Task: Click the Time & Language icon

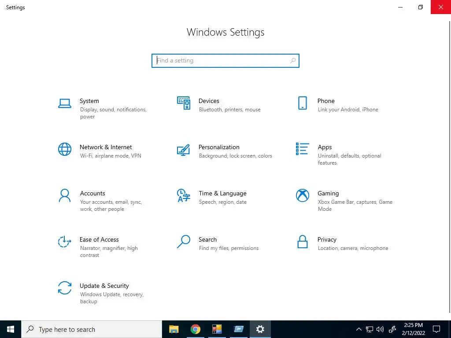Action: pyautogui.click(x=184, y=195)
